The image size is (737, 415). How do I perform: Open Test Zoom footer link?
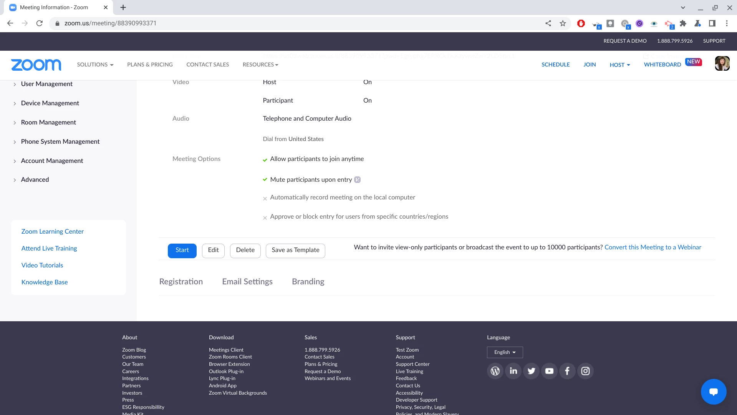[407, 350]
